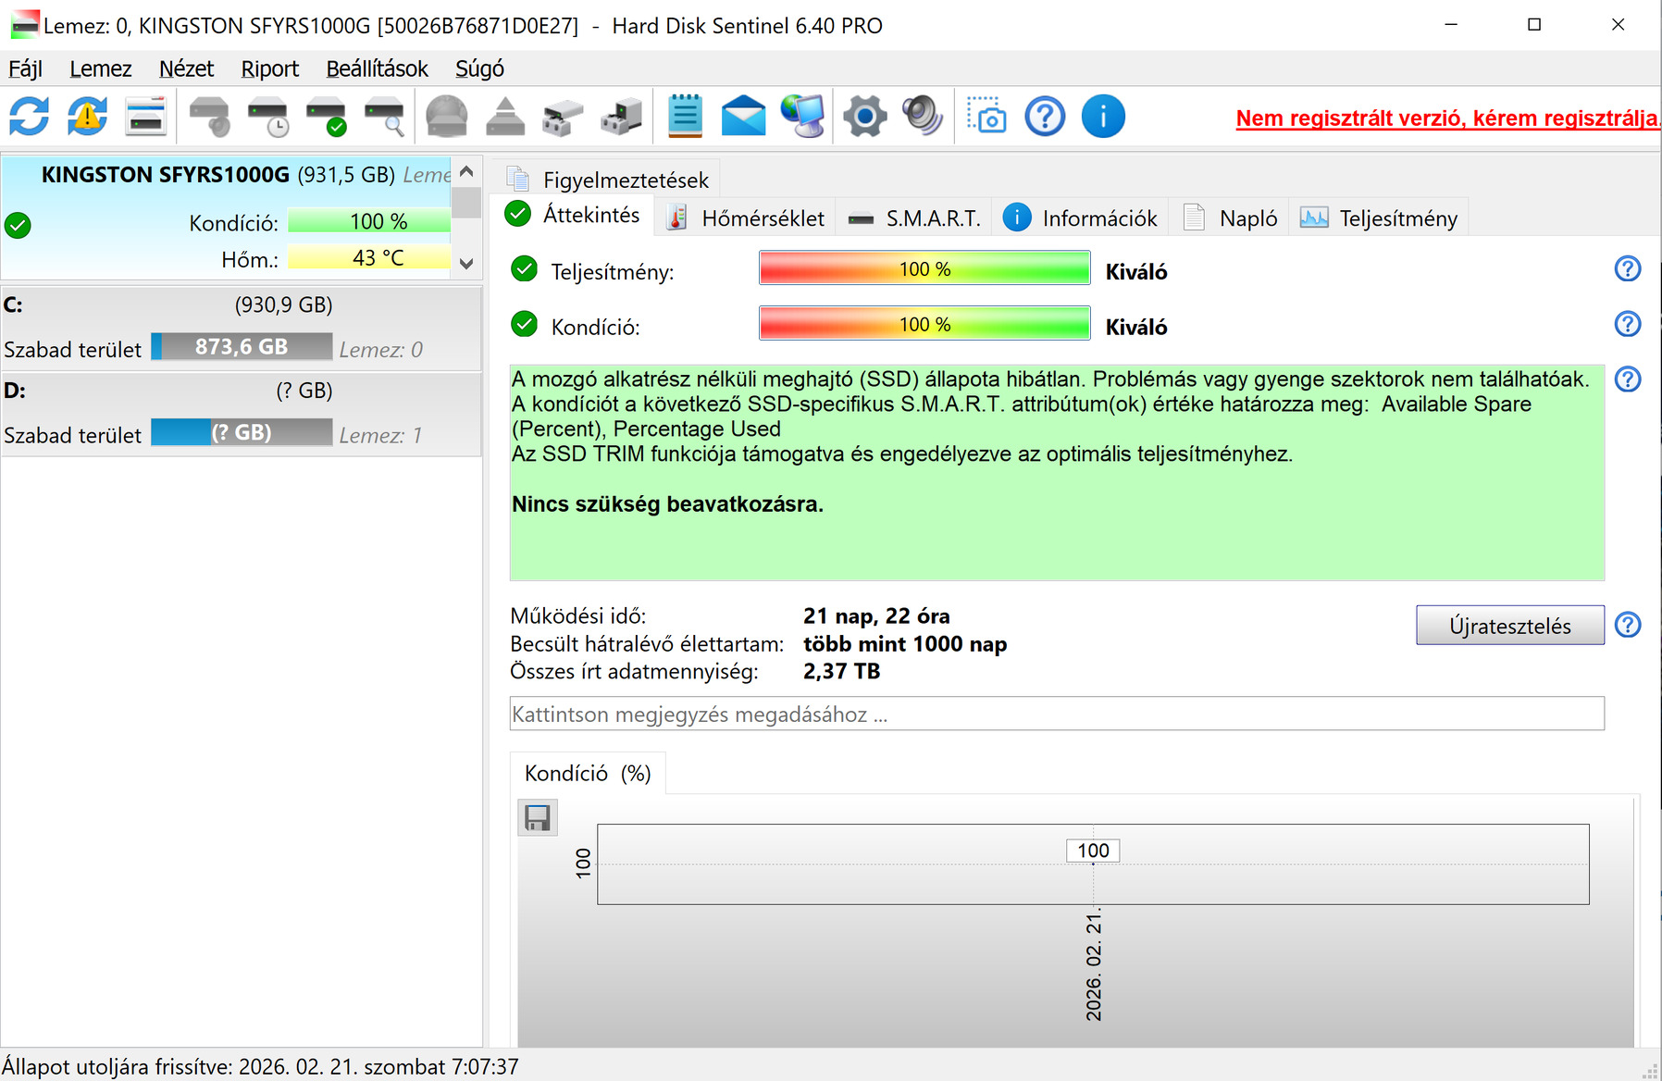The width and height of the screenshot is (1662, 1081).
Task: Click the second disk connector icon
Action: point(621,117)
